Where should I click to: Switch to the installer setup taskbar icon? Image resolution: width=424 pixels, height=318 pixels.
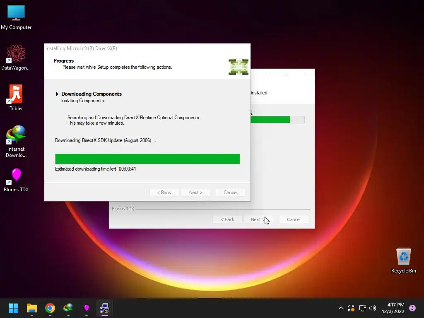coord(105,308)
